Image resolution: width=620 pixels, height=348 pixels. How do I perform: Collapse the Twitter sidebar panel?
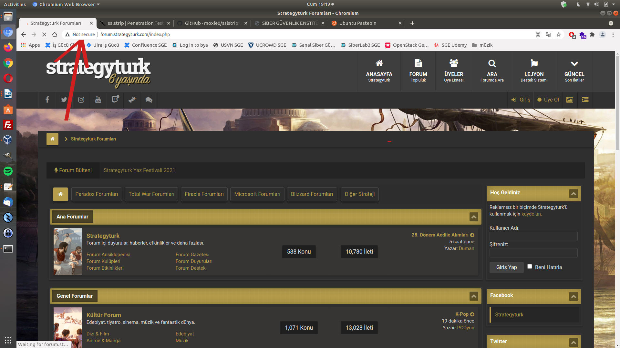point(573,343)
